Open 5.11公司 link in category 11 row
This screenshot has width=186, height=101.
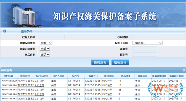pos(39,81)
